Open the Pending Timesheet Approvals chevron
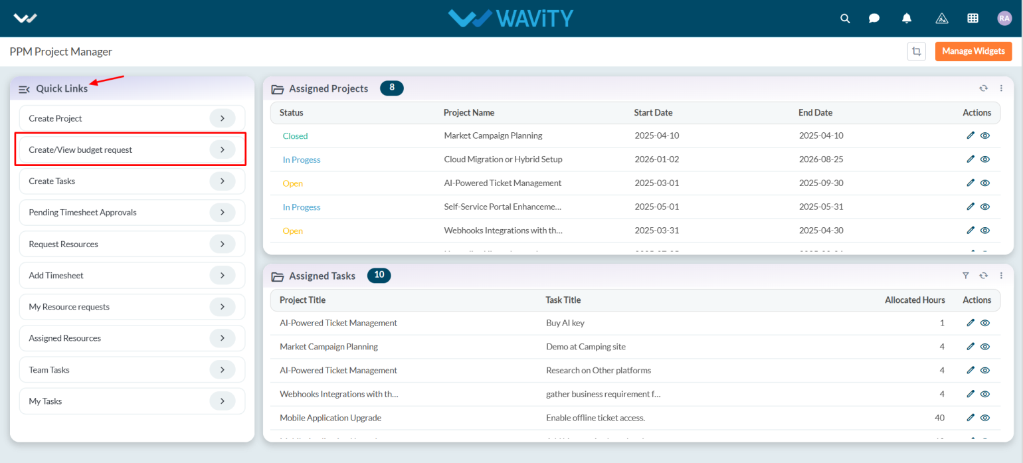The image size is (1023, 463). pyautogui.click(x=223, y=213)
